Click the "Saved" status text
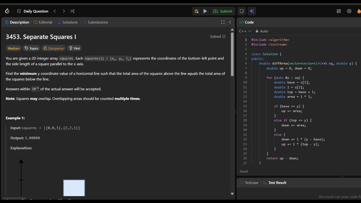 click(x=244, y=171)
